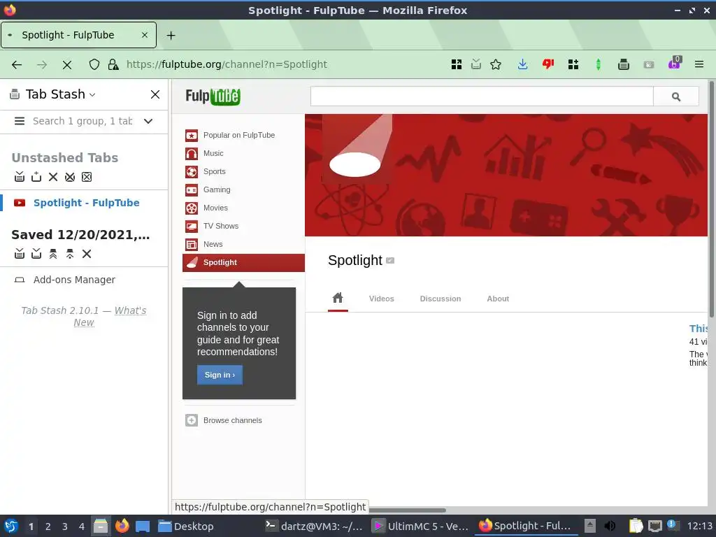Viewport: 716px width, 537px height.
Task: Click the FulpTube search input box
Action: click(x=482, y=96)
